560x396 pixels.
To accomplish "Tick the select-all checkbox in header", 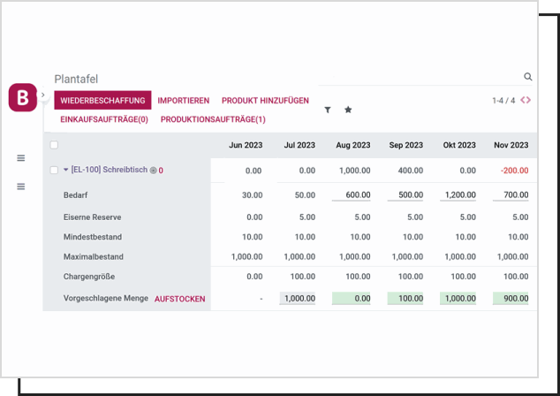I will (54, 145).
